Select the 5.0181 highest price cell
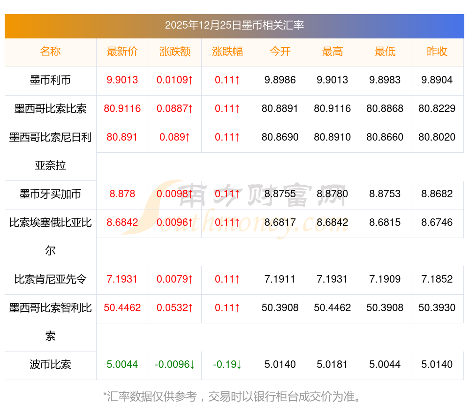Screen dimensions: 469x411 [333, 365]
